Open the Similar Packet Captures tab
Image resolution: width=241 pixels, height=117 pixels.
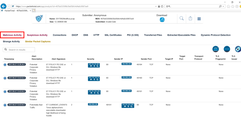click(x=38, y=42)
